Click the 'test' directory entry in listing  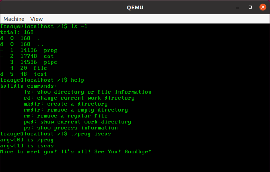coord(40,74)
